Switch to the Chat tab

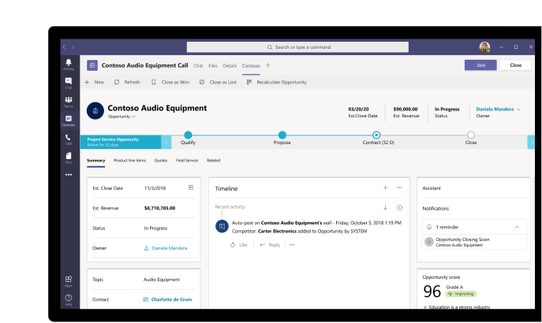click(198, 65)
